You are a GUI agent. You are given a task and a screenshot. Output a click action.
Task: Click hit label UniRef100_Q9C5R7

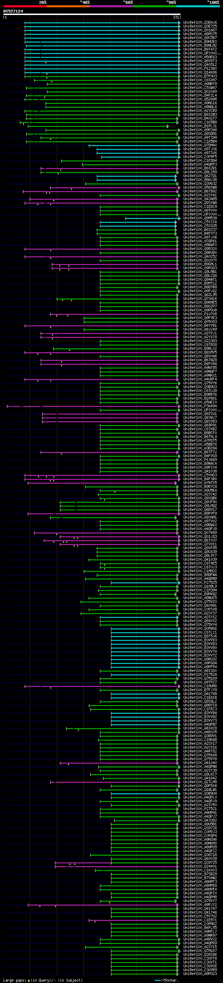(x=200, y=38)
